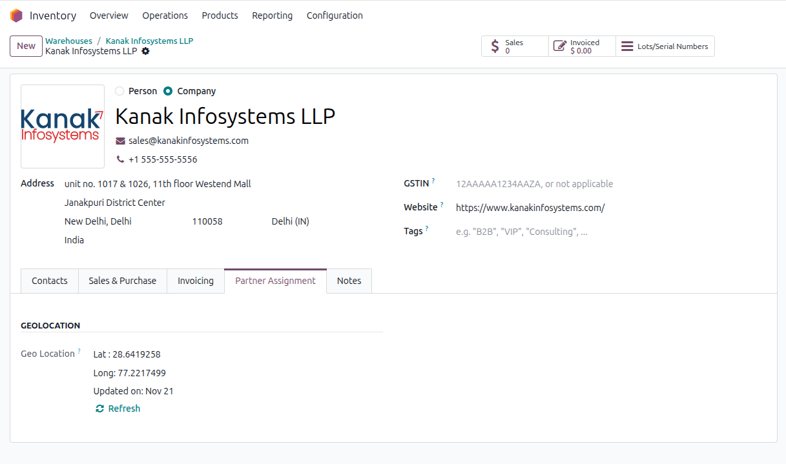Select the Person radio button
Viewport: 786px width, 464px height.
tap(119, 91)
